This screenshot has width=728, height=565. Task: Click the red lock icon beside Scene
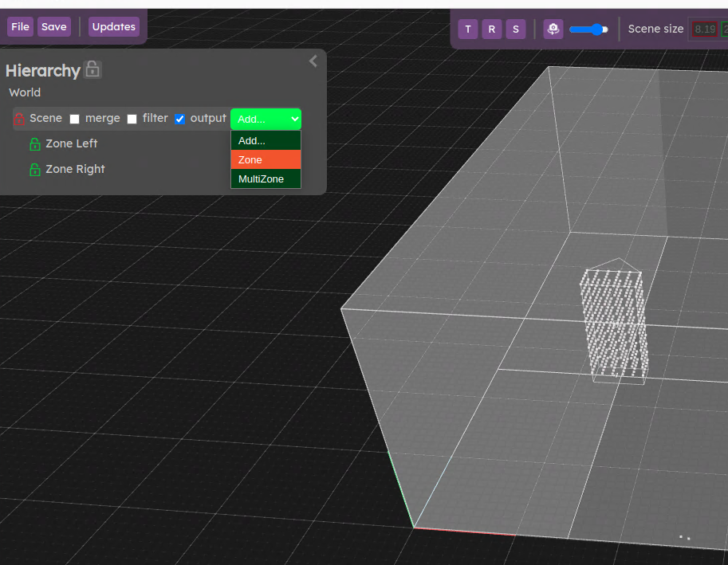[x=20, y=120]
